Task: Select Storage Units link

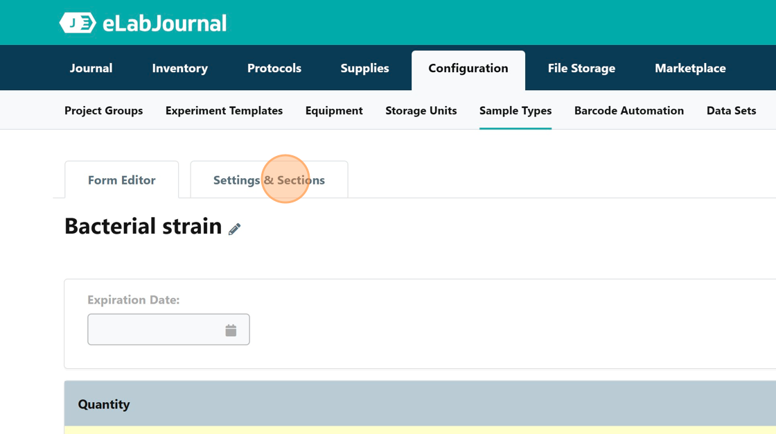Action: 421,110
